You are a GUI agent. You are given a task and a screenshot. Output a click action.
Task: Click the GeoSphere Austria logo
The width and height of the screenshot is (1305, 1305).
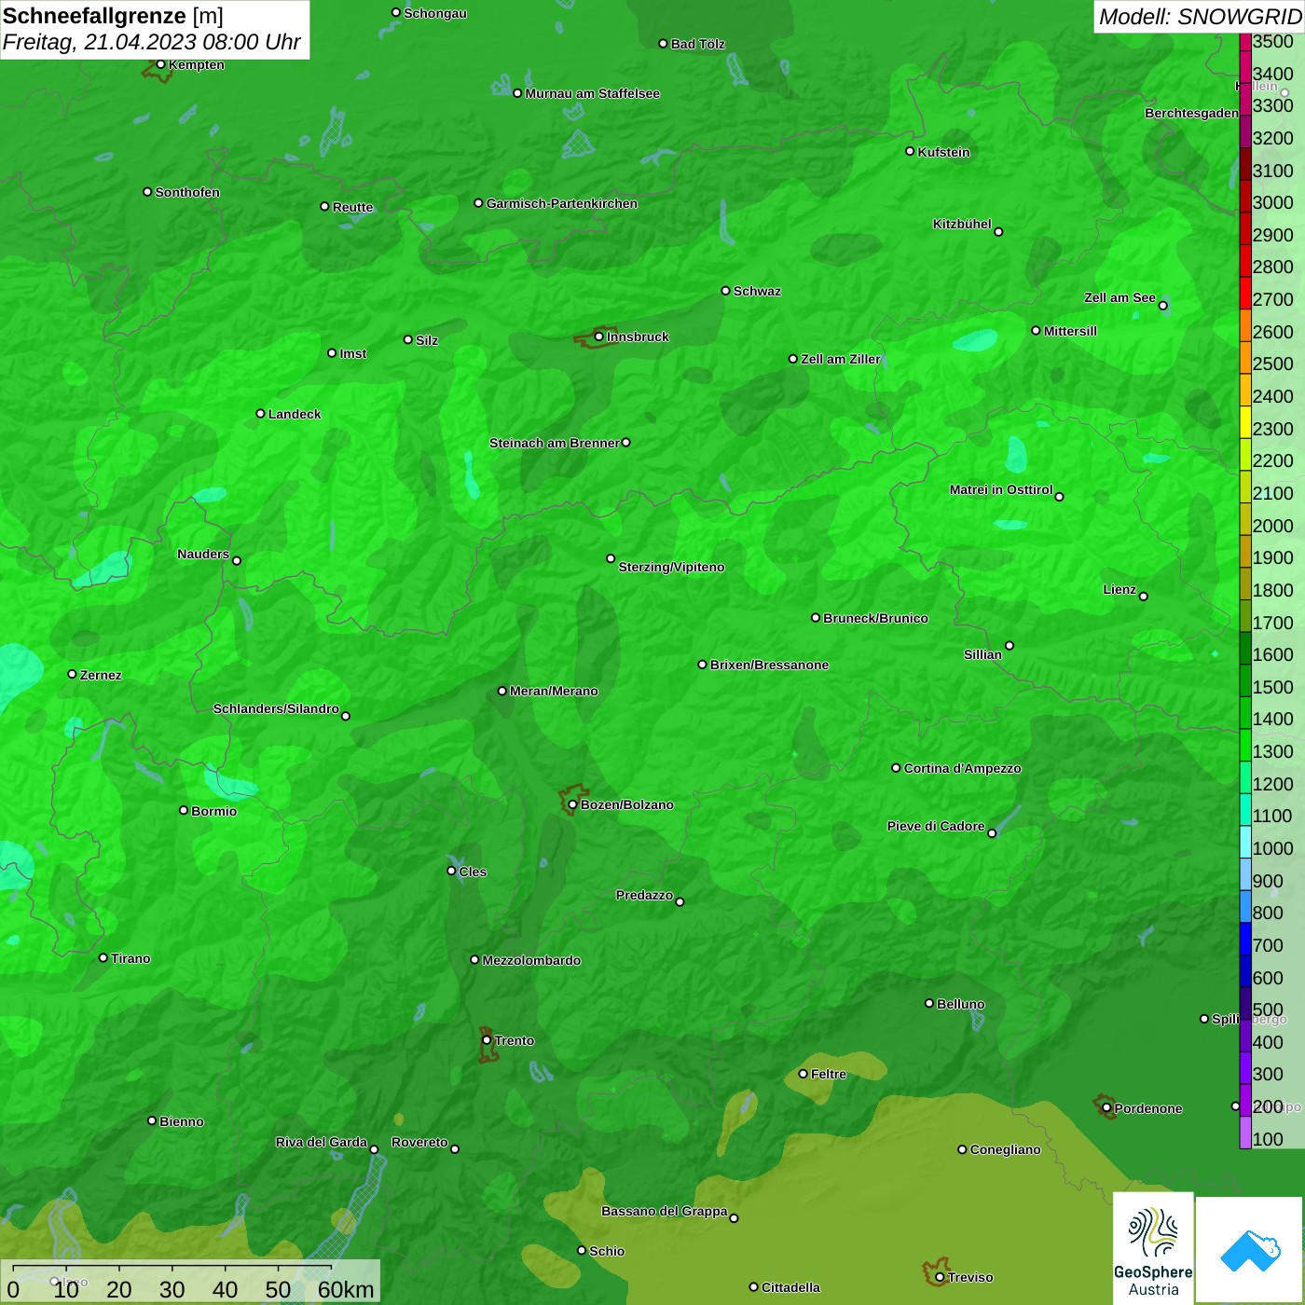pos(1153,1248)
